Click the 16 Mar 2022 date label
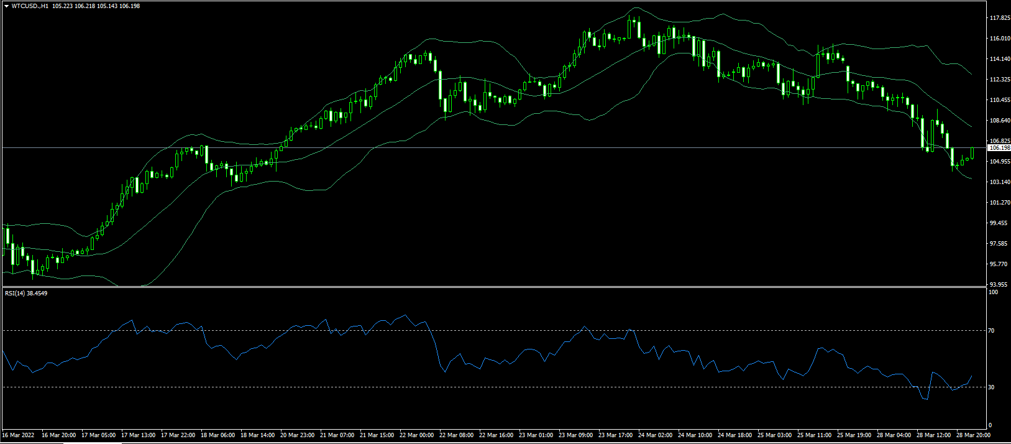Screen dimensions: 1011x444 click(19, 435)
